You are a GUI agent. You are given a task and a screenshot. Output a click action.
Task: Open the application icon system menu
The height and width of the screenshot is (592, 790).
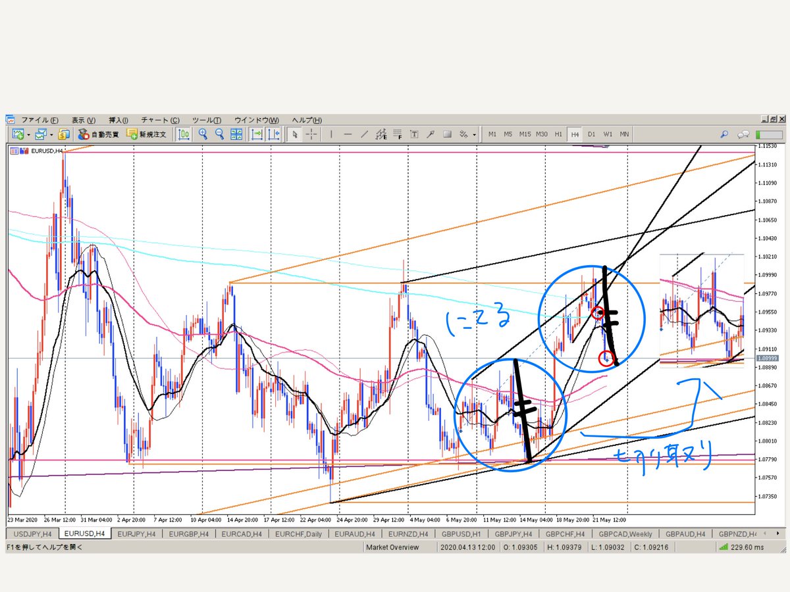pos(11,120)
